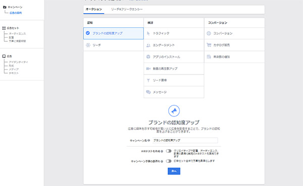303x186 pixels.
Task: Select the ブランドの認知度アップ checked objective
Action: tap(114, 33)
